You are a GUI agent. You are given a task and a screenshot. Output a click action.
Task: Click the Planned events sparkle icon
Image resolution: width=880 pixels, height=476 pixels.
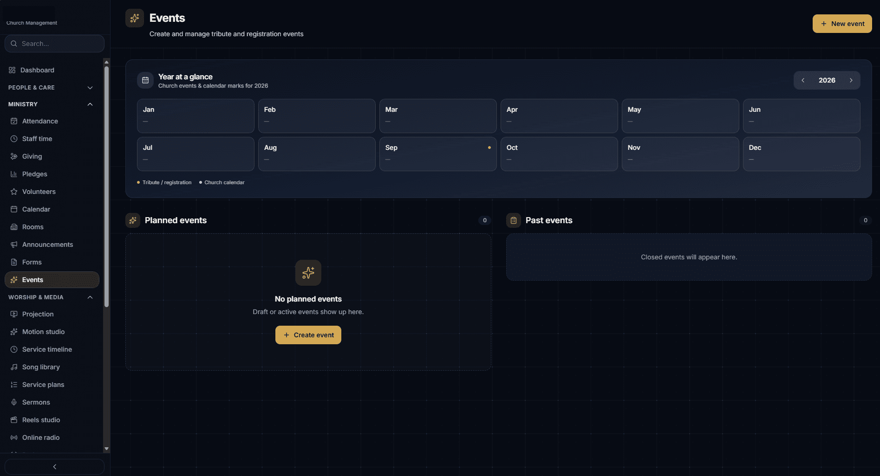[133, 220]
